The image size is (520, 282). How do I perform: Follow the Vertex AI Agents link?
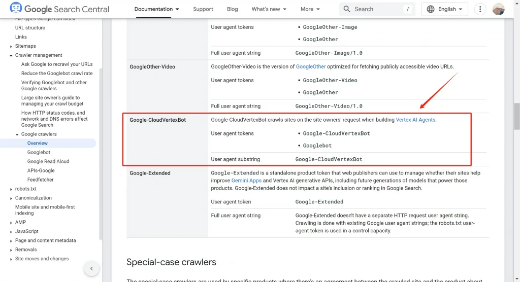[x=415, y=120]
